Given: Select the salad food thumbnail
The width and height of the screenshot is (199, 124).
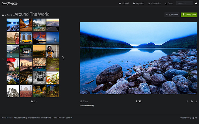Looking at the screenshot, I should pos(53,78).
